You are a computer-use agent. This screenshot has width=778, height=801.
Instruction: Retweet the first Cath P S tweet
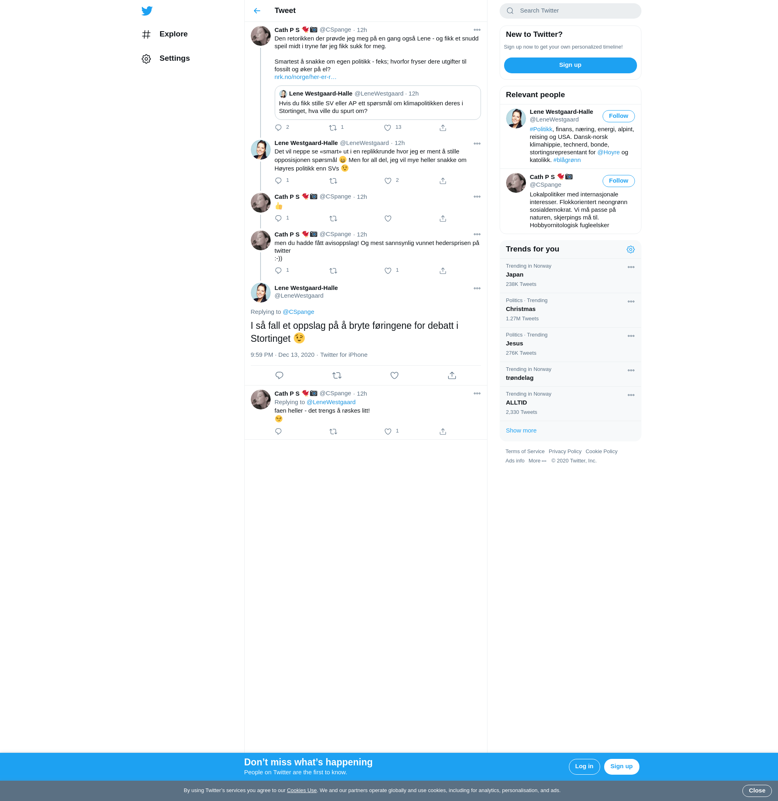[333, 128]
